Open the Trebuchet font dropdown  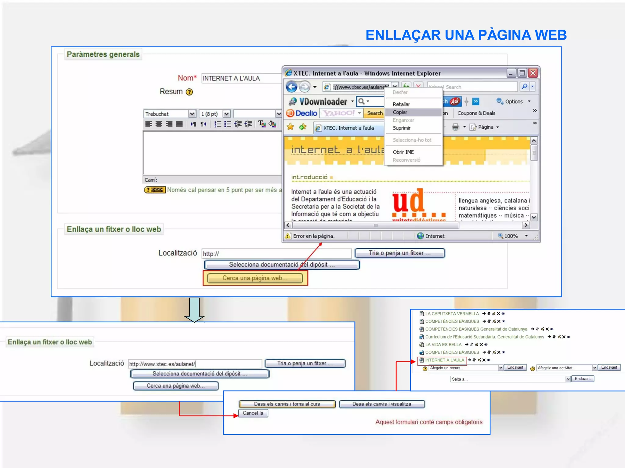coord(192,114)
